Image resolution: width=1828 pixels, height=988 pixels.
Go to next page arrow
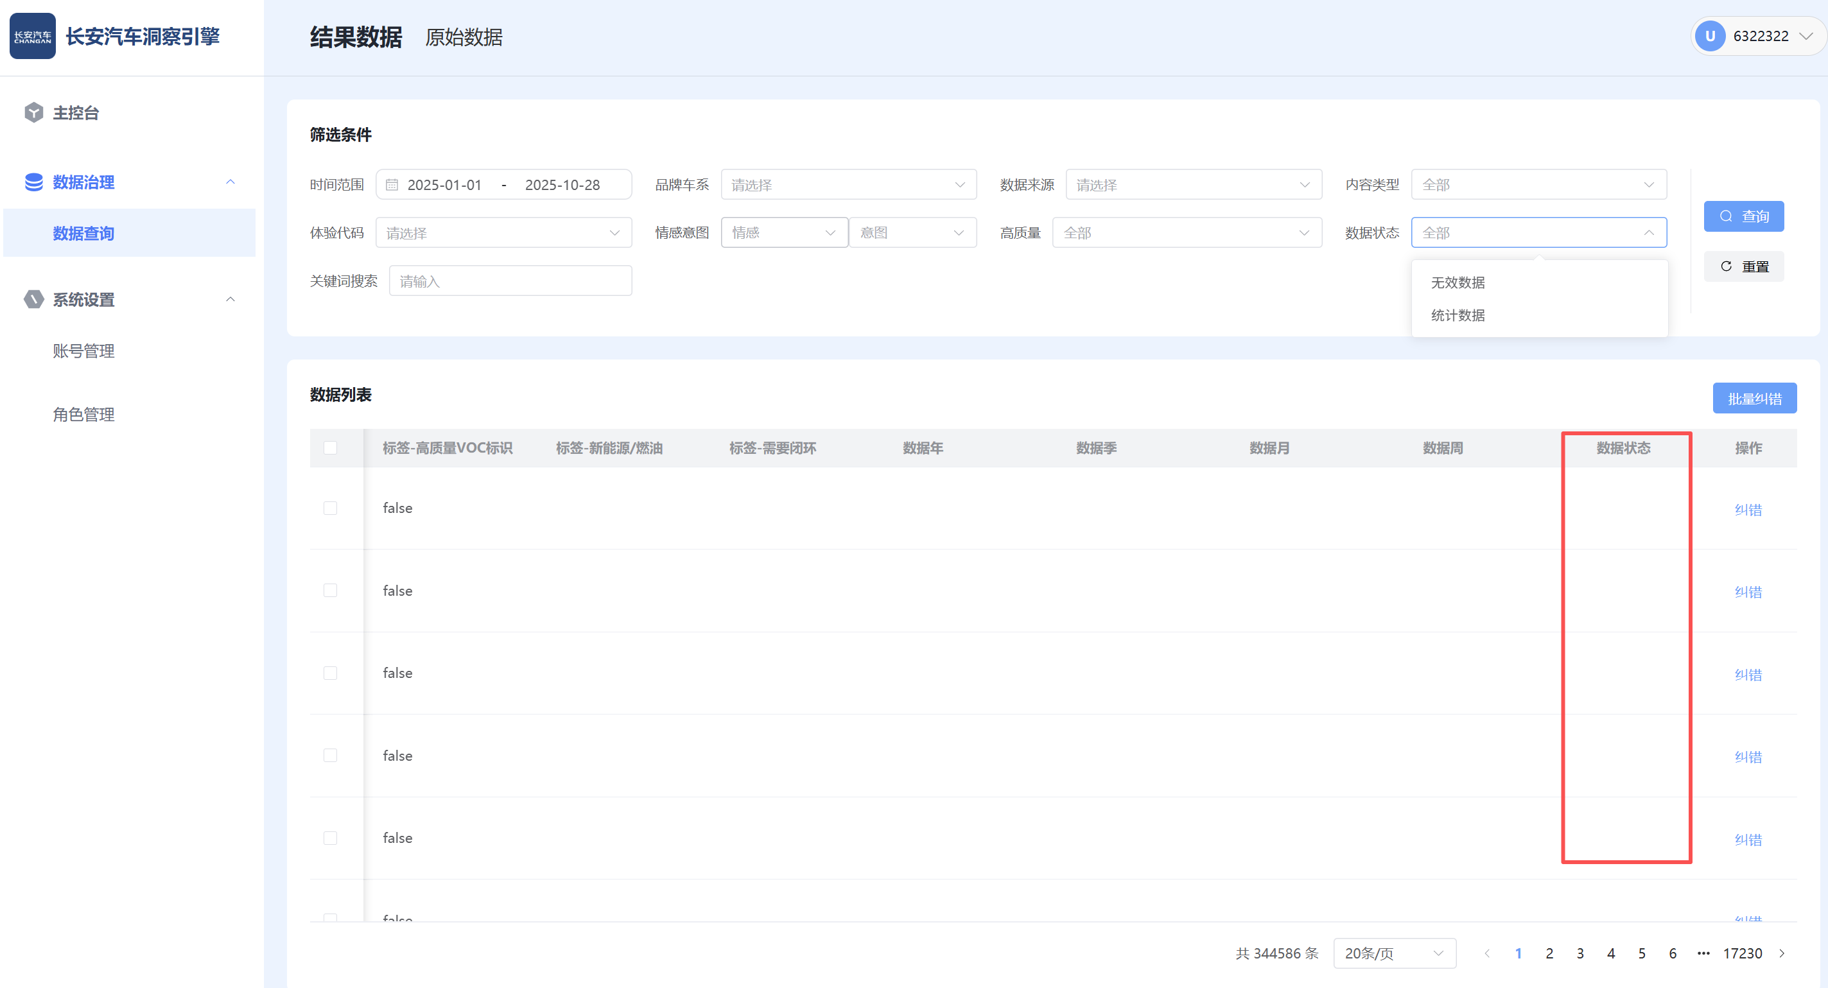click(1782, 953)
